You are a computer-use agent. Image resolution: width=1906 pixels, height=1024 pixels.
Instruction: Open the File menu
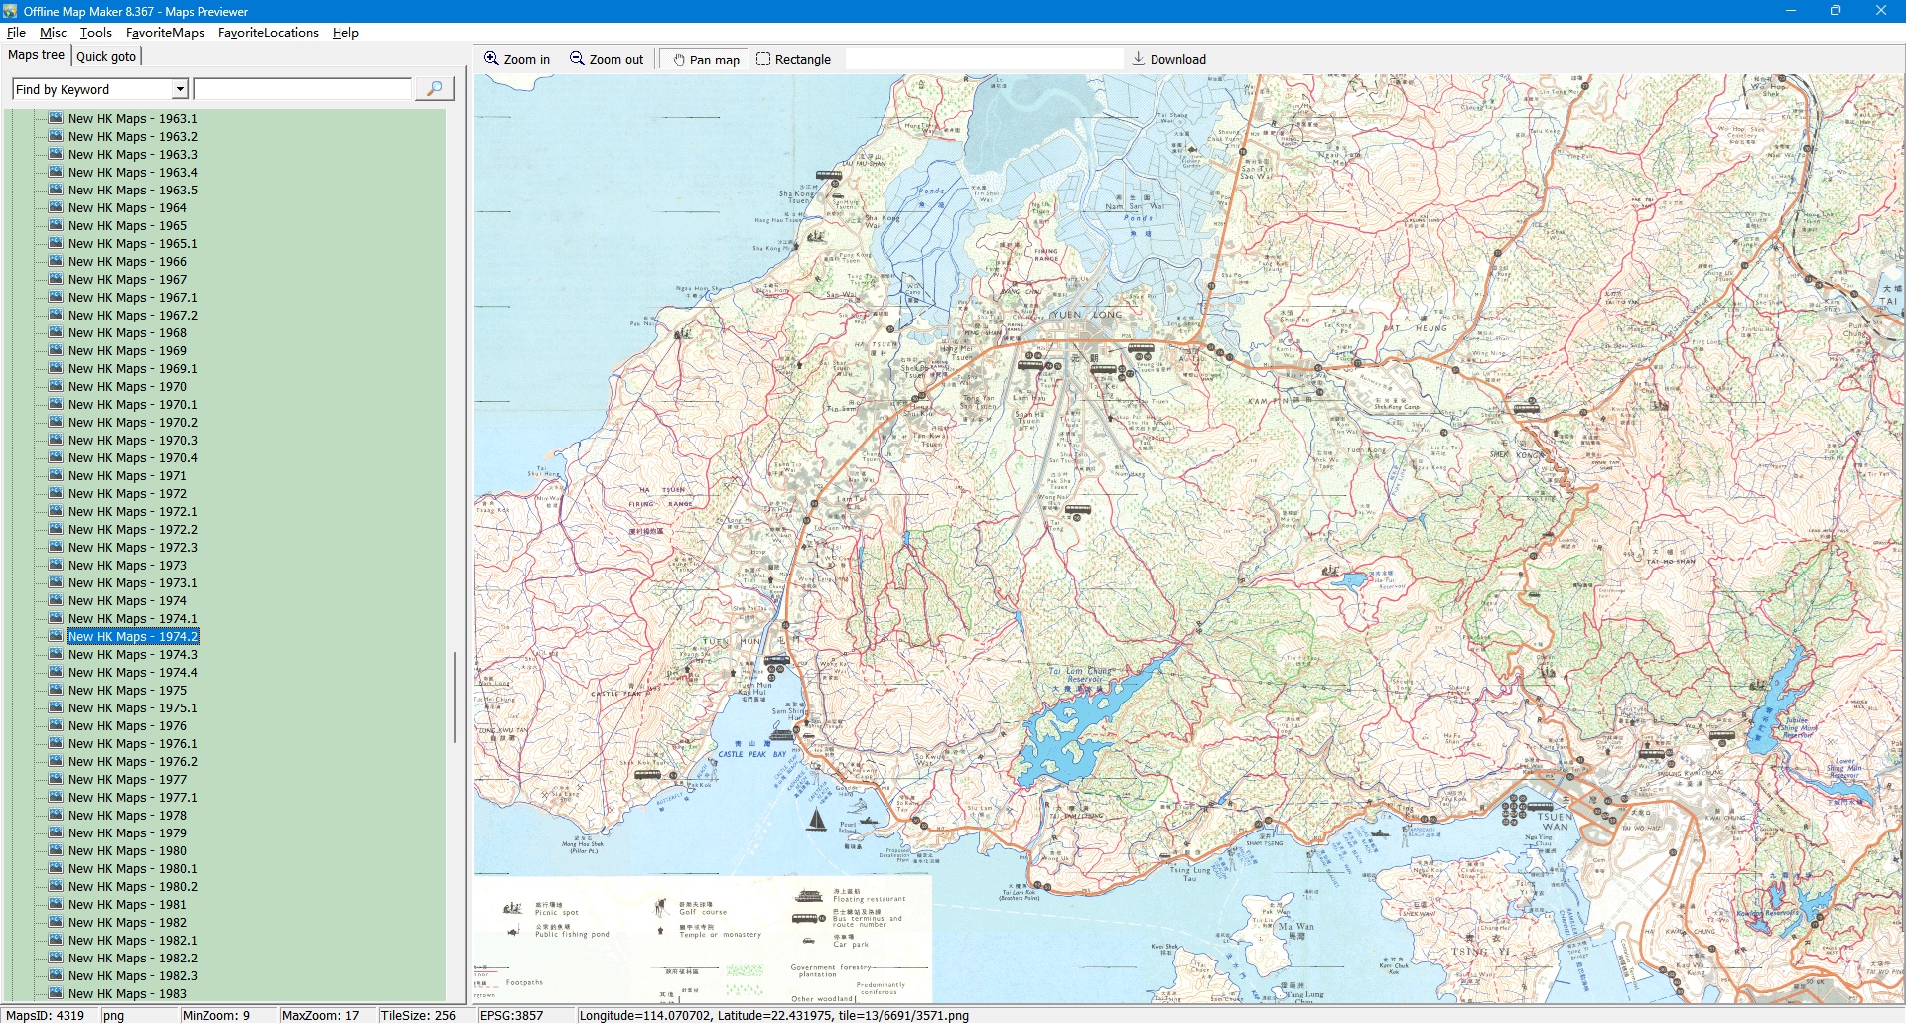coord(16,32)
